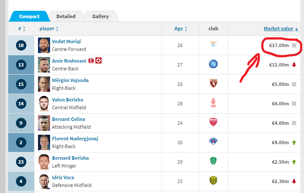Viewport: 304px width, 193px height.
Task: Click the Lazio club crest icon
Action: tap(213, 45)
